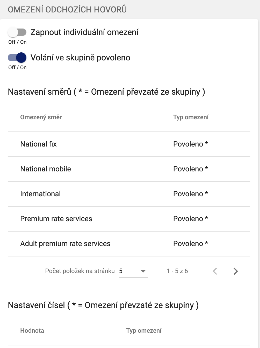260x348 pixels.
Task: Click the 'Hodnota' column header
Action: [32, 331]
